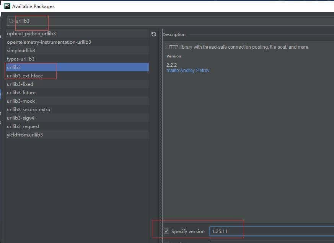
Task: Click the reload packages list icon
Action: [x=154, y=34]
